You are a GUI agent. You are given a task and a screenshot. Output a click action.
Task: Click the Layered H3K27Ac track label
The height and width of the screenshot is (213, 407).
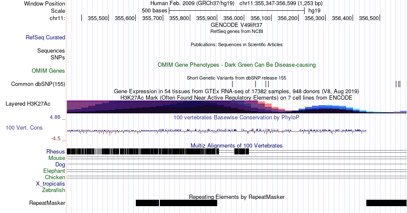click(28, 104)
